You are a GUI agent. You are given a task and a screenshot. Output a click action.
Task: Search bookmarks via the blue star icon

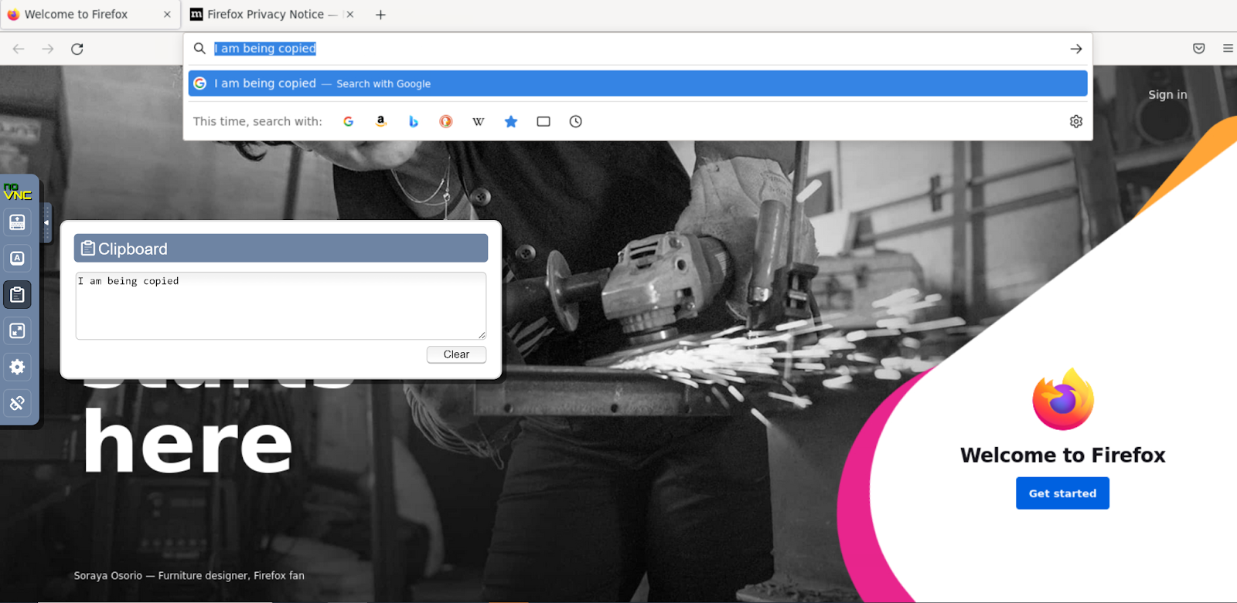pyautogui.click(x=511, y=121)
